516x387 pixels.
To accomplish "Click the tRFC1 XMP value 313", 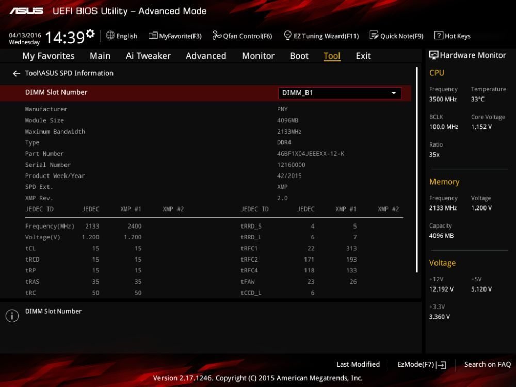I will tap(351, 249).
